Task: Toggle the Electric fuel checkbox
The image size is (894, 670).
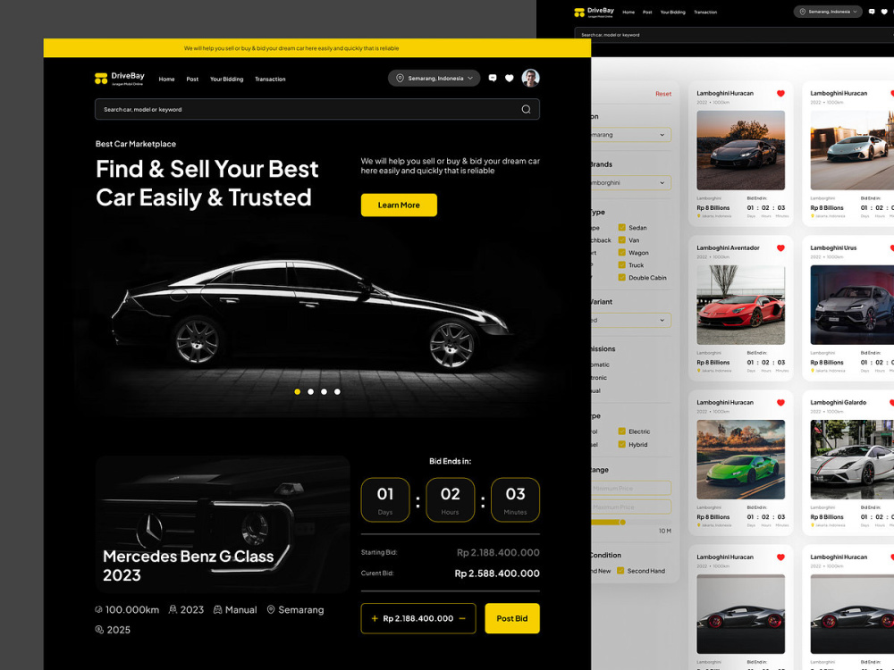Action: (622, 431)
